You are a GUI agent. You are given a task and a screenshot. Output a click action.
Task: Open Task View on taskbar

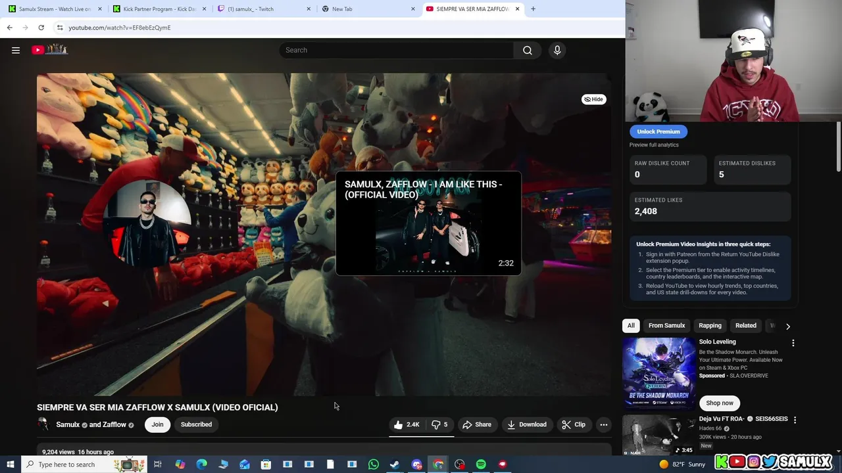tap(158, 464)
